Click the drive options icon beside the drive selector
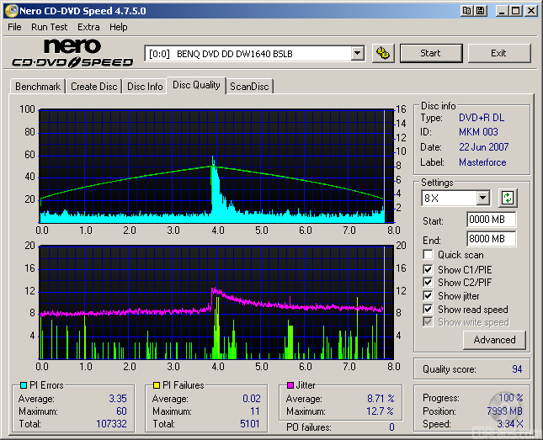This screenshot has width=543, height=440. tap(383, 53)
